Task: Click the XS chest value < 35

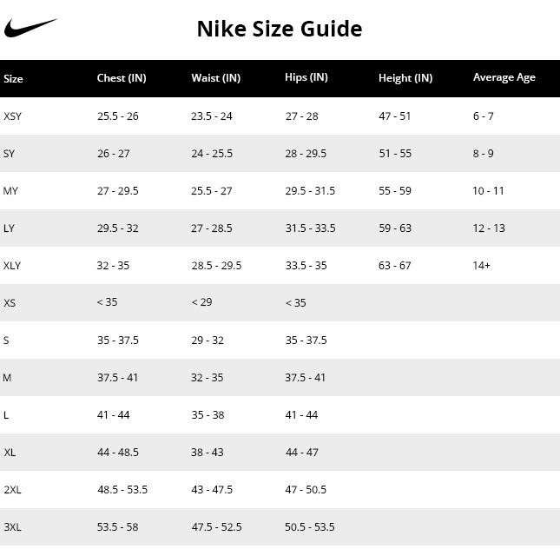Action: pos(107,302)
